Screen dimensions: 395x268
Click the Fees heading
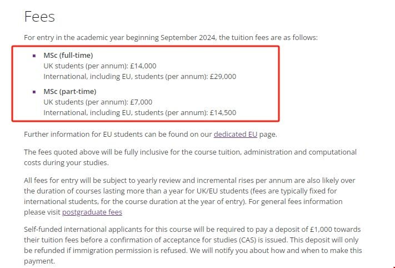click(39, 17)
